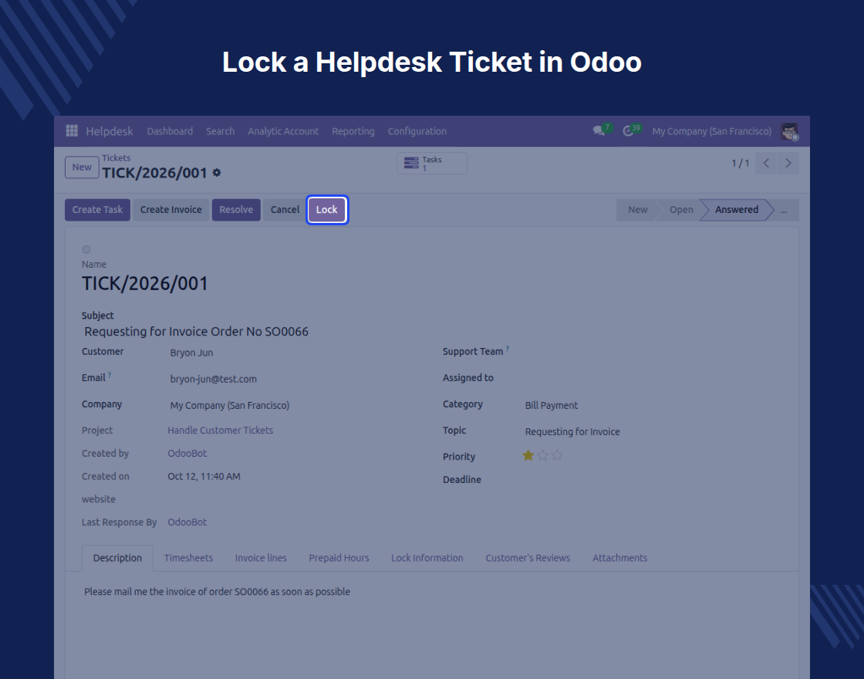This screenshot has width=864, height=679.
Task: Click the Topic field Requesting for Invoice
Action: [572, 432]
